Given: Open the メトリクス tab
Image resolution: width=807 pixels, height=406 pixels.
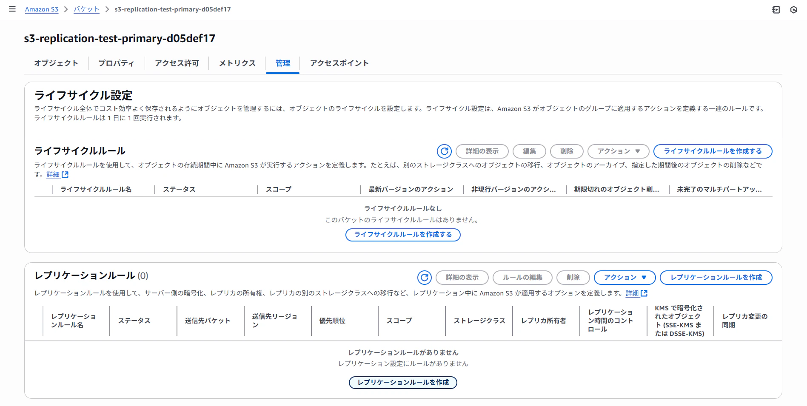Looking at the screenshot, I should pos(237,63).
